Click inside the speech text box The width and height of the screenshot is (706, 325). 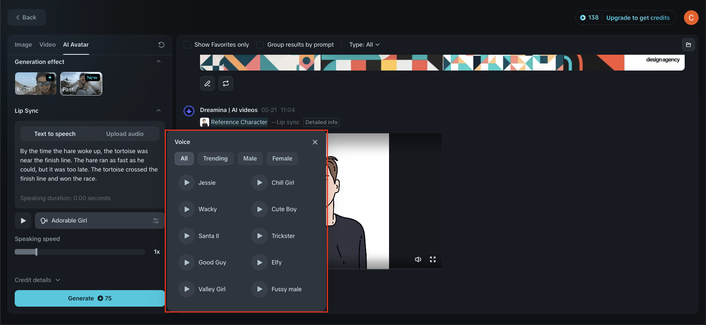point(90,165)
